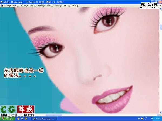Image resolution: width=162 pixels, height=121 pixels.
Task: Click the Photoshop icon in the title bar
Action: pos(1,2)
